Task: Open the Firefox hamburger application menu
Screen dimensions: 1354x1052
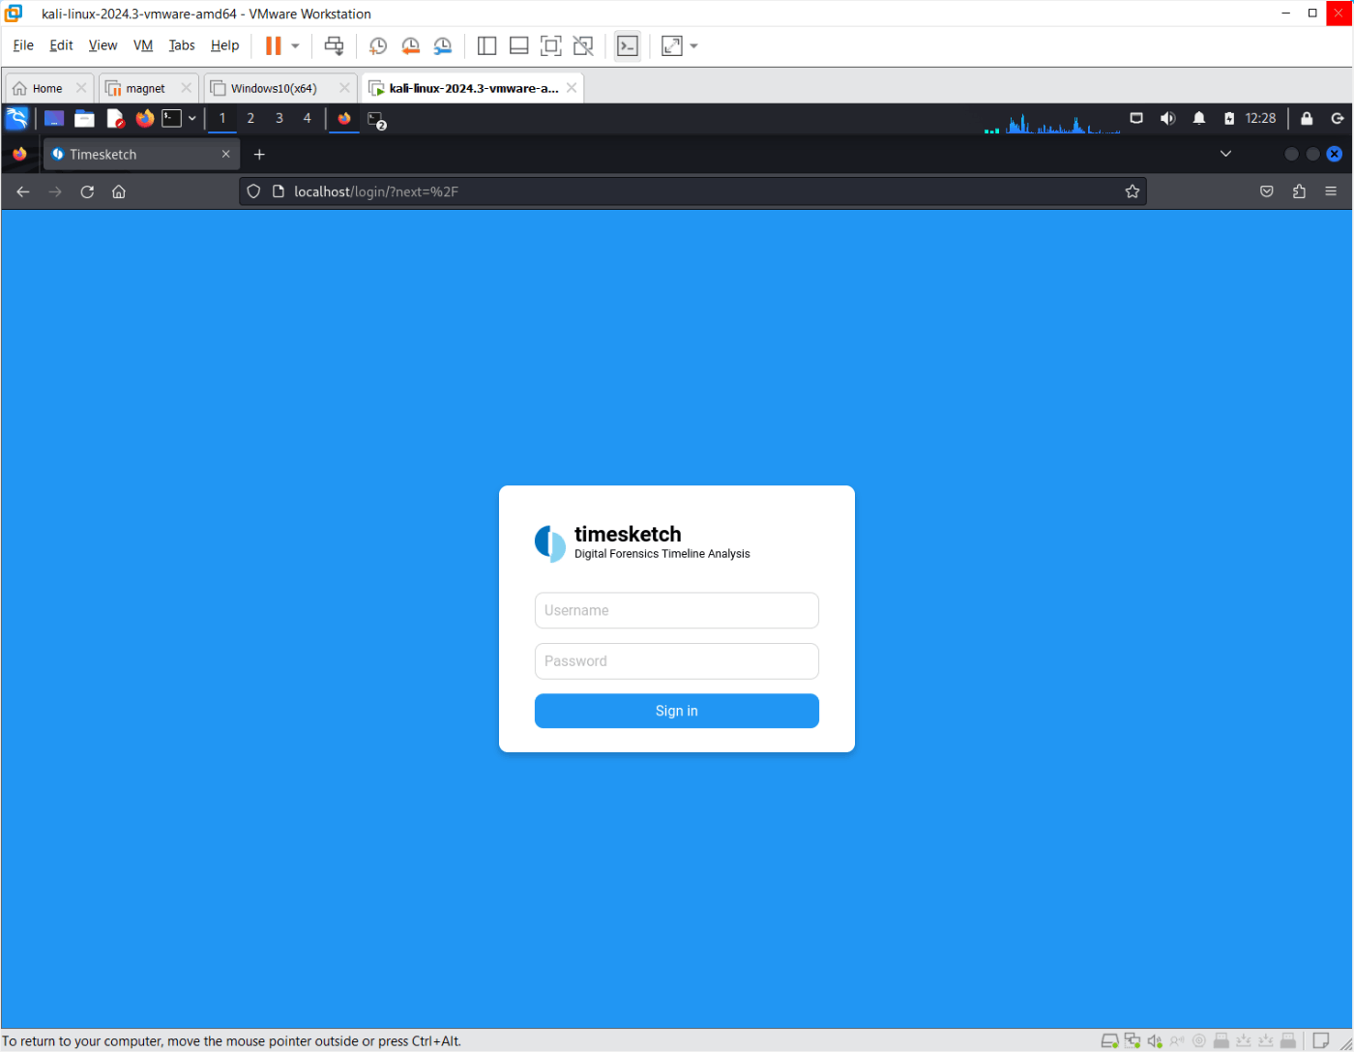Action: point(1331,191)
